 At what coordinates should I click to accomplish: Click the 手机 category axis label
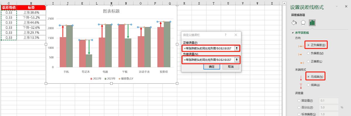pos(66,72)
